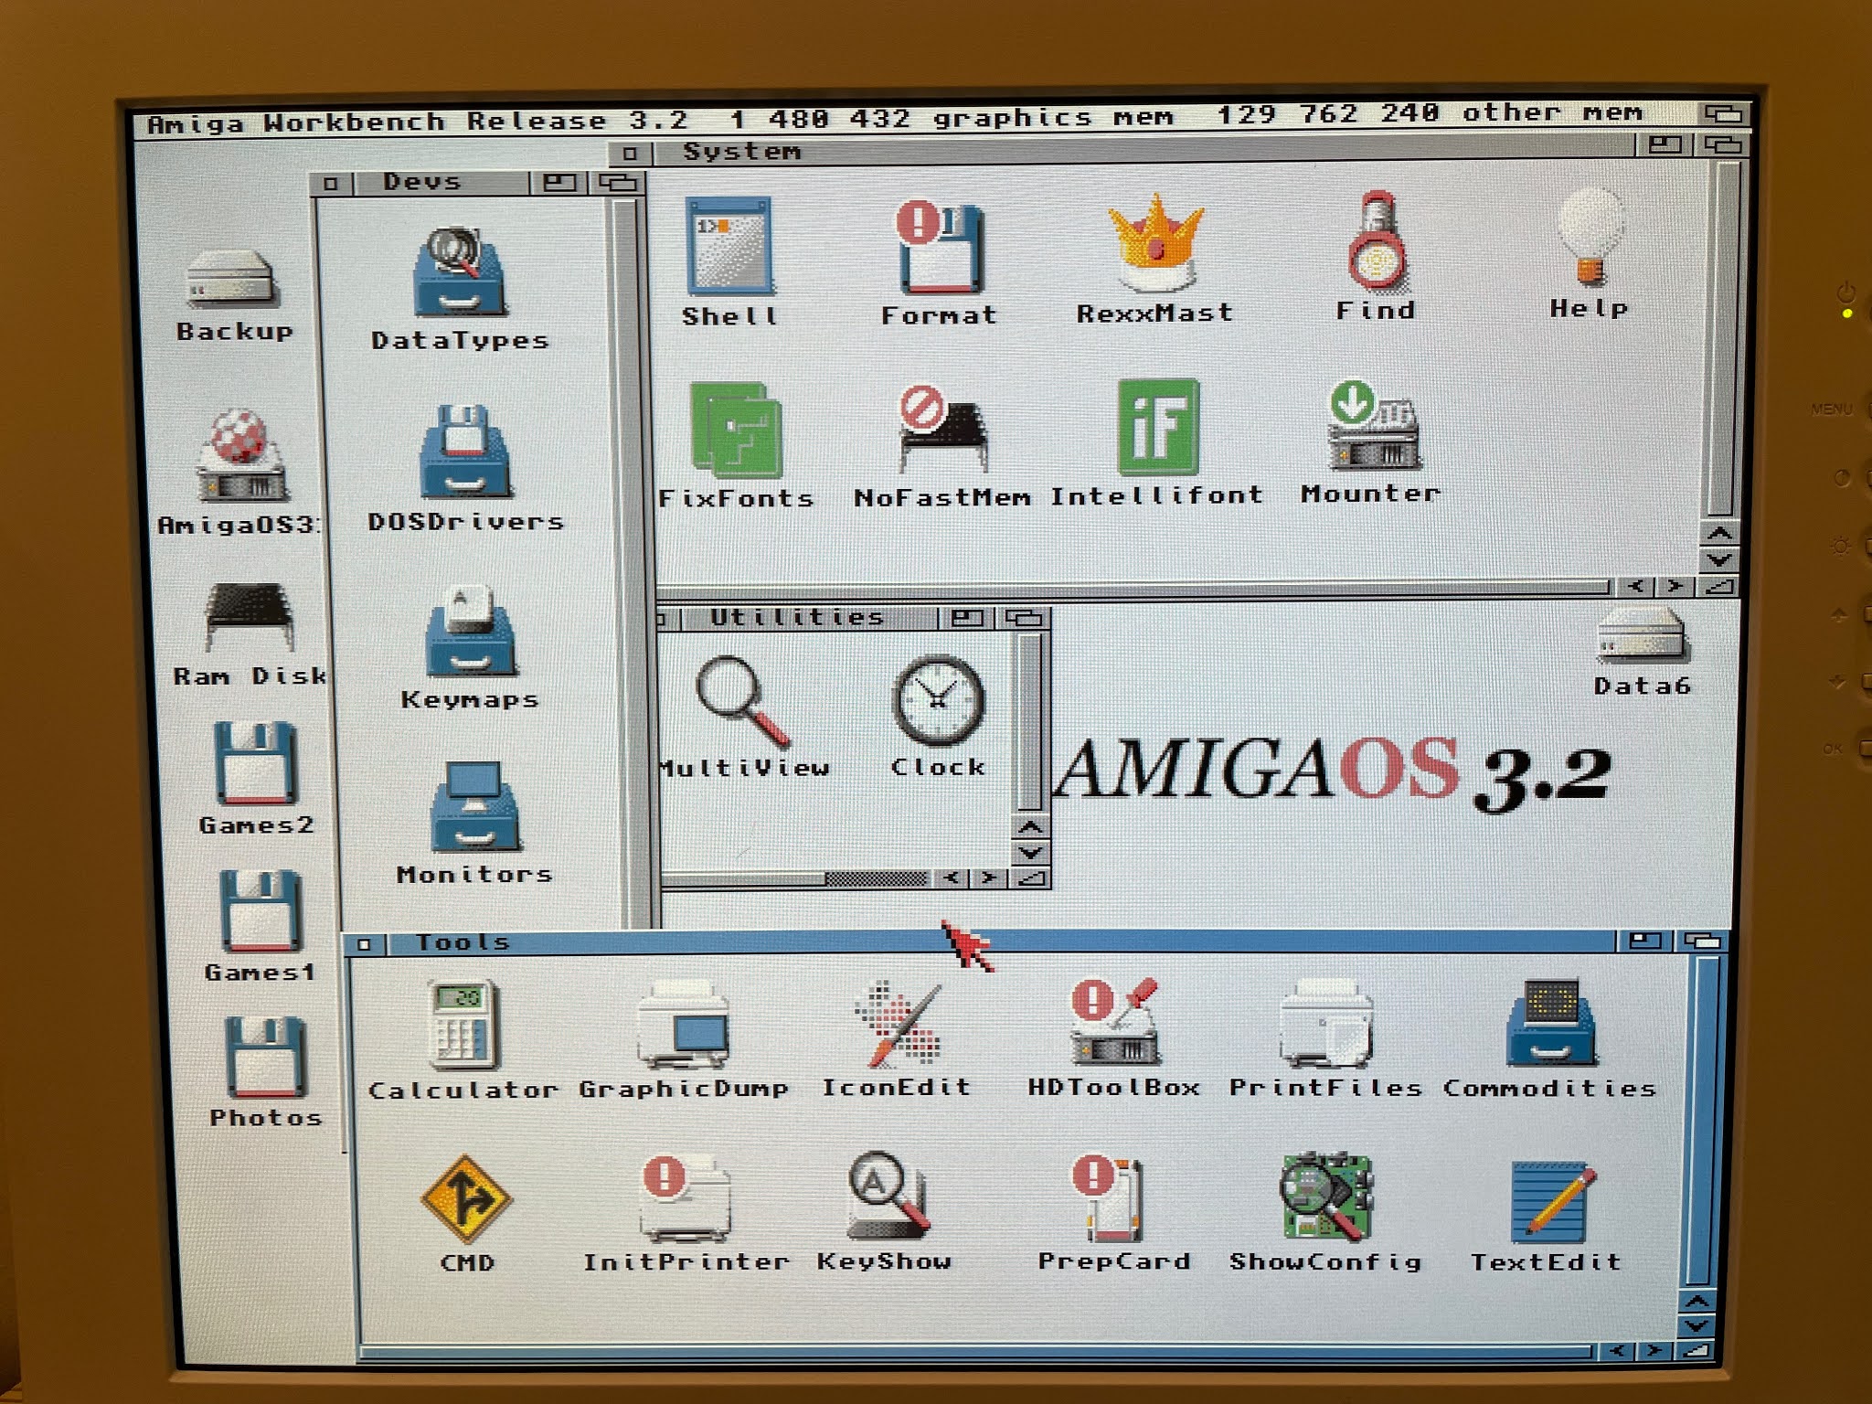The height and width of the screenshot is (1404, 1872).
Task: Click Utilities window scroll left arrow
Action: 952,878
